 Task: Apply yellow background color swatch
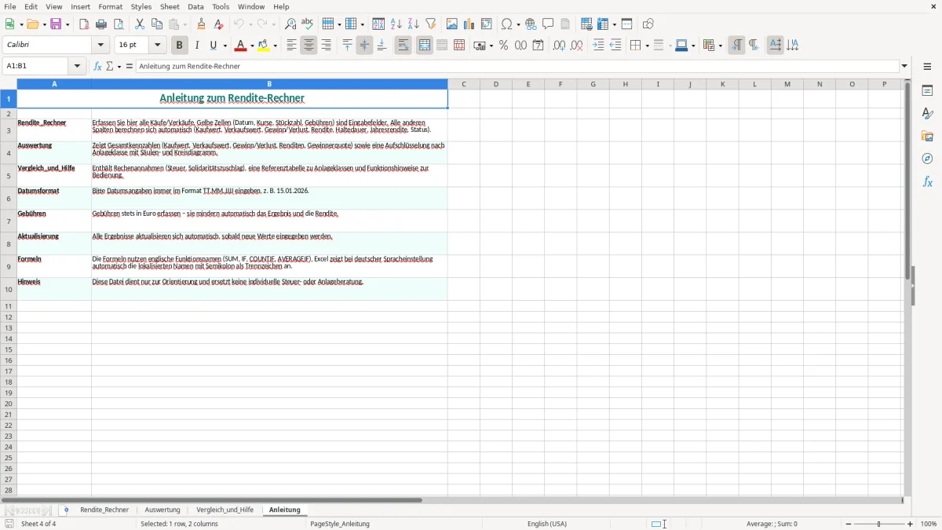click(x=265, y=46)
